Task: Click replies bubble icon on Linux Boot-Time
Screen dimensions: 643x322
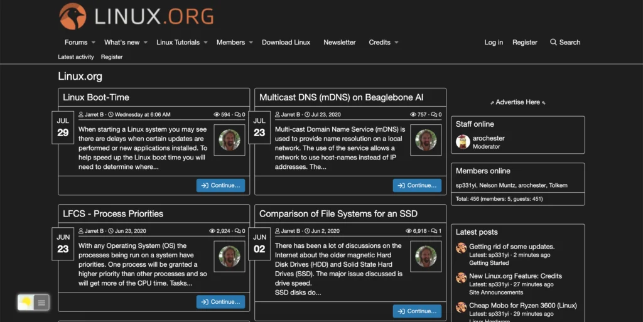Action: click(x=237, y=115)
